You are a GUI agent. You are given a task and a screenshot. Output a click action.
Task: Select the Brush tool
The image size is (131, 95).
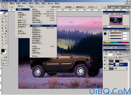pos(6,25)
